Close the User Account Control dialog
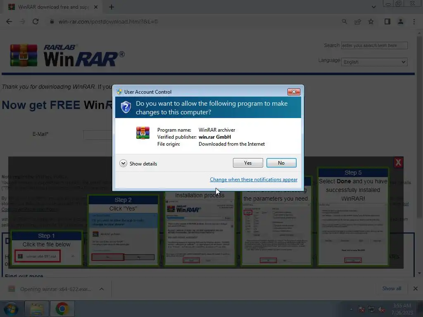The image size is (423, 317). [x=294, y=92]
